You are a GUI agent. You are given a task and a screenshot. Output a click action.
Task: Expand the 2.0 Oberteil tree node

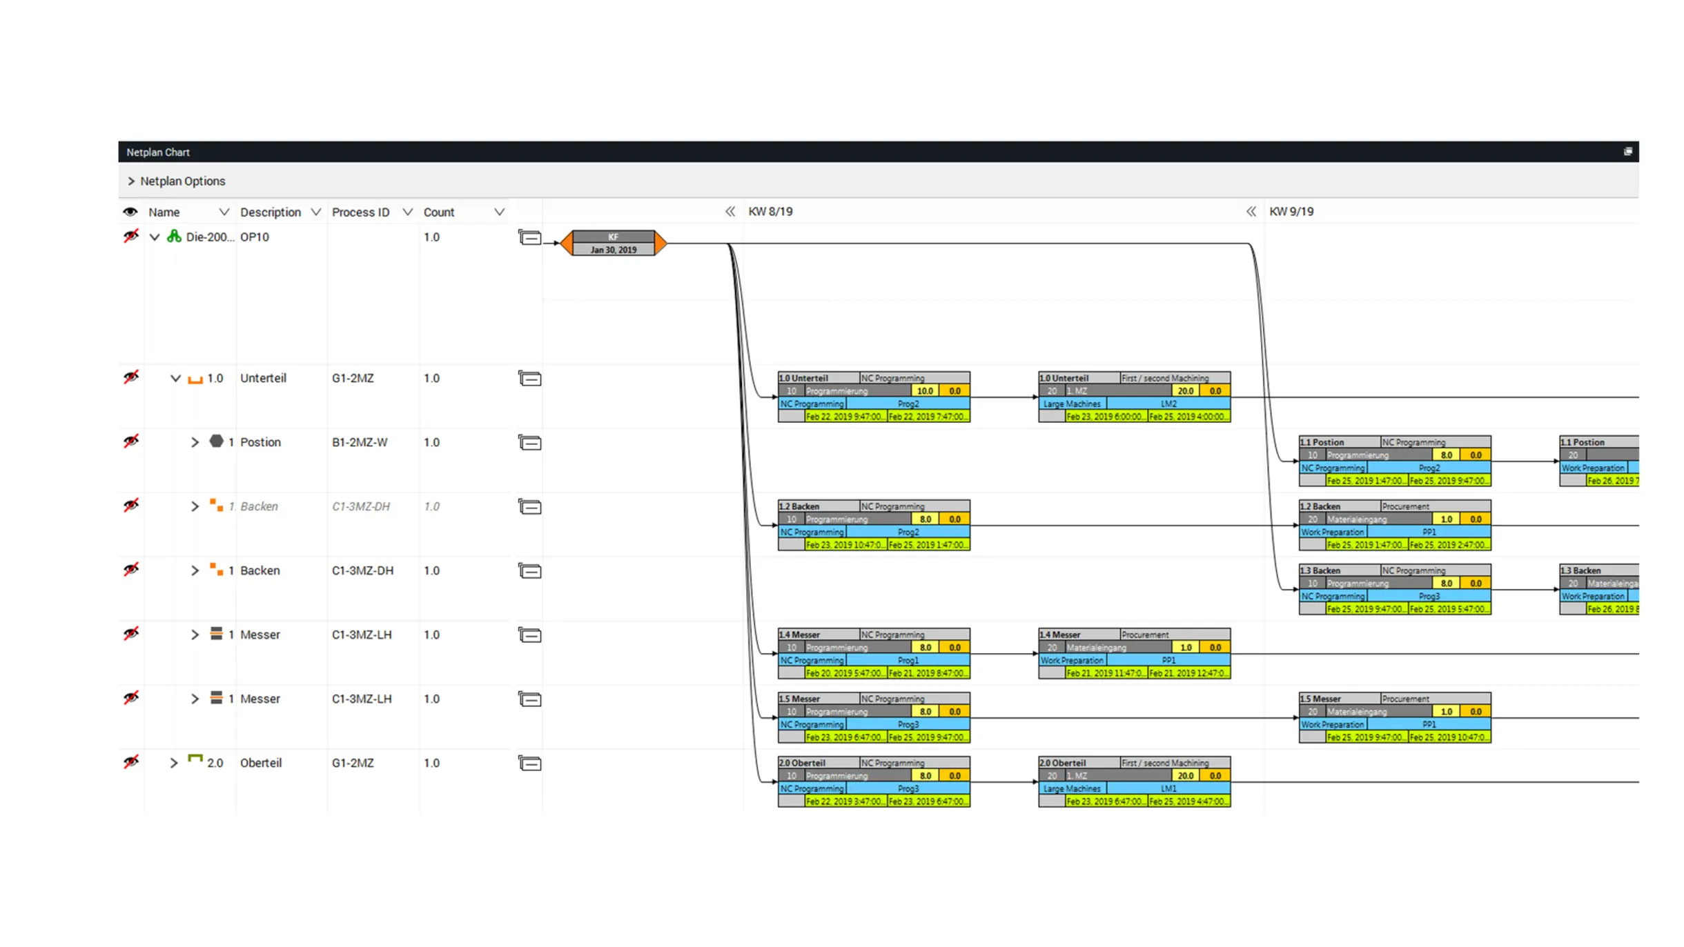(174, 763)
